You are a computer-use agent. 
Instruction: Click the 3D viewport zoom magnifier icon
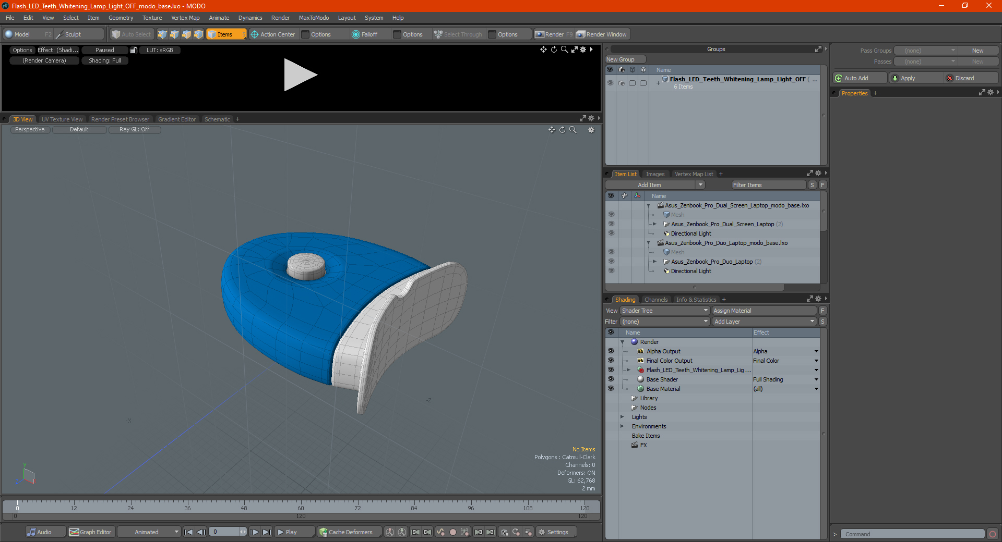tap(573, 130)
